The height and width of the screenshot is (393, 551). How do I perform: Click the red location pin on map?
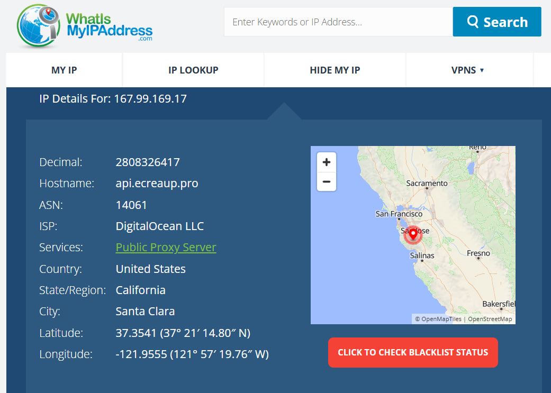tap(413, 234)
